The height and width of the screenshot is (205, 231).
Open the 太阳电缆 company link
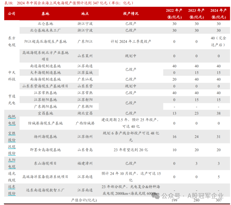tap(12, 163)
